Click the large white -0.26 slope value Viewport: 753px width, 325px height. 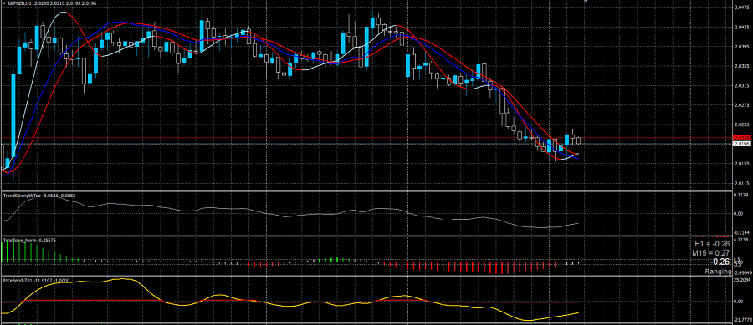click(x=720, y=262)
